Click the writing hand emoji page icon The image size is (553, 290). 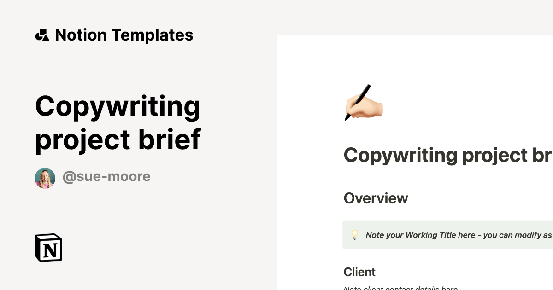pos(363,103)
